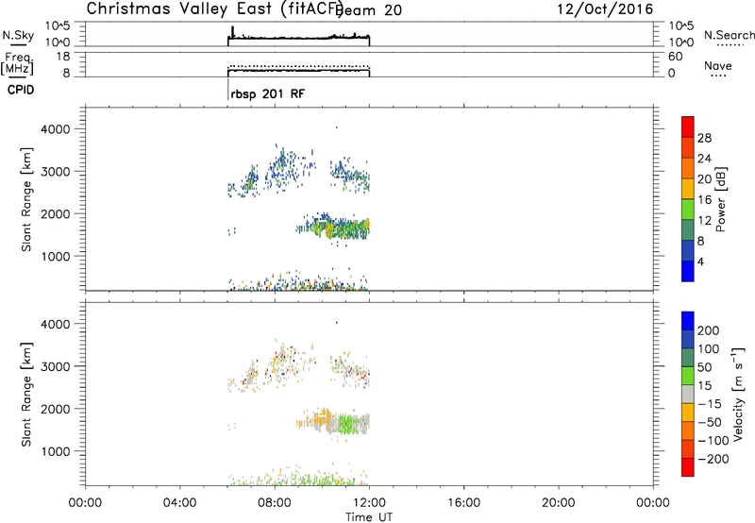Click the "16:00" time tick label
Viewport: 755px width, 523px height.
coord(463,503)
